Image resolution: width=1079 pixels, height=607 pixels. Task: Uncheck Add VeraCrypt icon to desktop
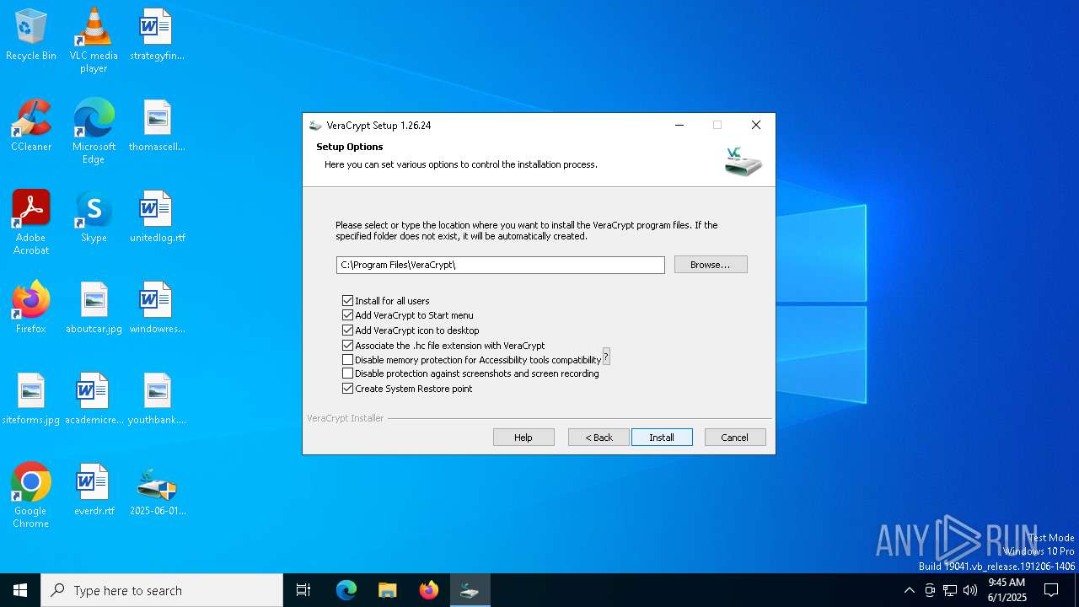347,330
